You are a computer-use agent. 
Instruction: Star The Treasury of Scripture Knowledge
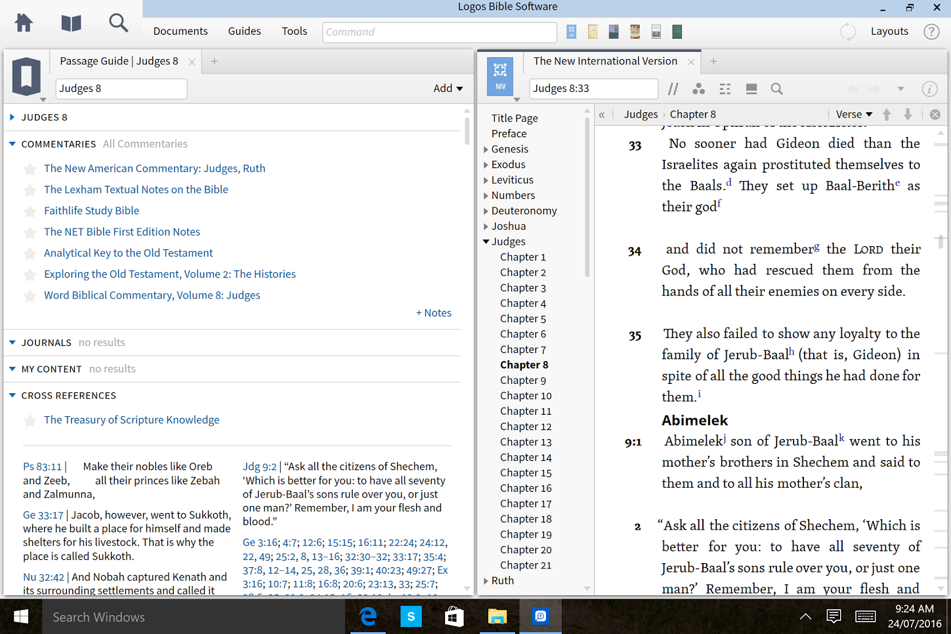tap(30, 421)
